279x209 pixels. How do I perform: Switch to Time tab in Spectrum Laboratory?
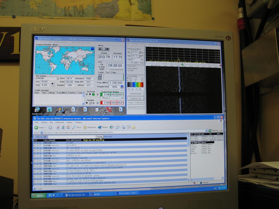(x=134, y=49)
